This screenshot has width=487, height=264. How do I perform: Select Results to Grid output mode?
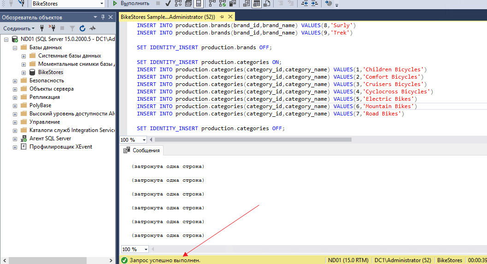pos(257,3)
